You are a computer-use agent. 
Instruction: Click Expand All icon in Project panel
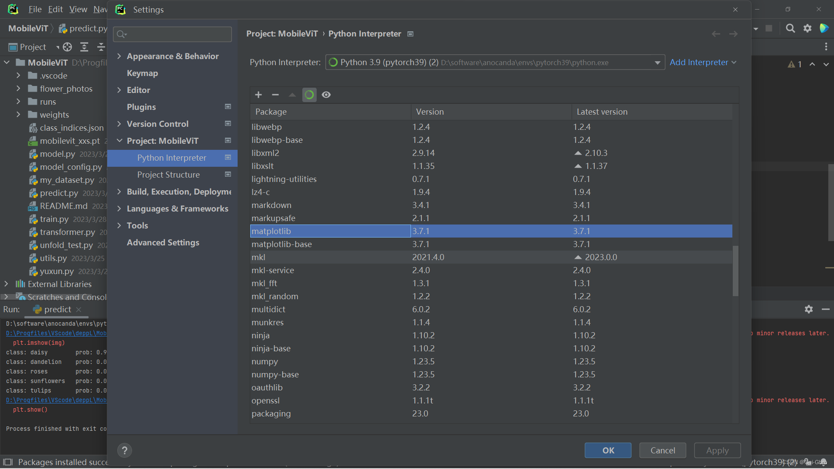[84, 47]
